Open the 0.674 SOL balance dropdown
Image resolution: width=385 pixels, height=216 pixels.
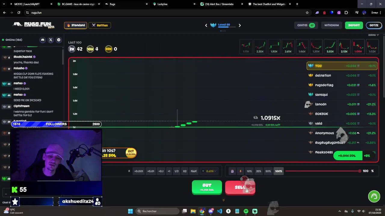point(209,171)
